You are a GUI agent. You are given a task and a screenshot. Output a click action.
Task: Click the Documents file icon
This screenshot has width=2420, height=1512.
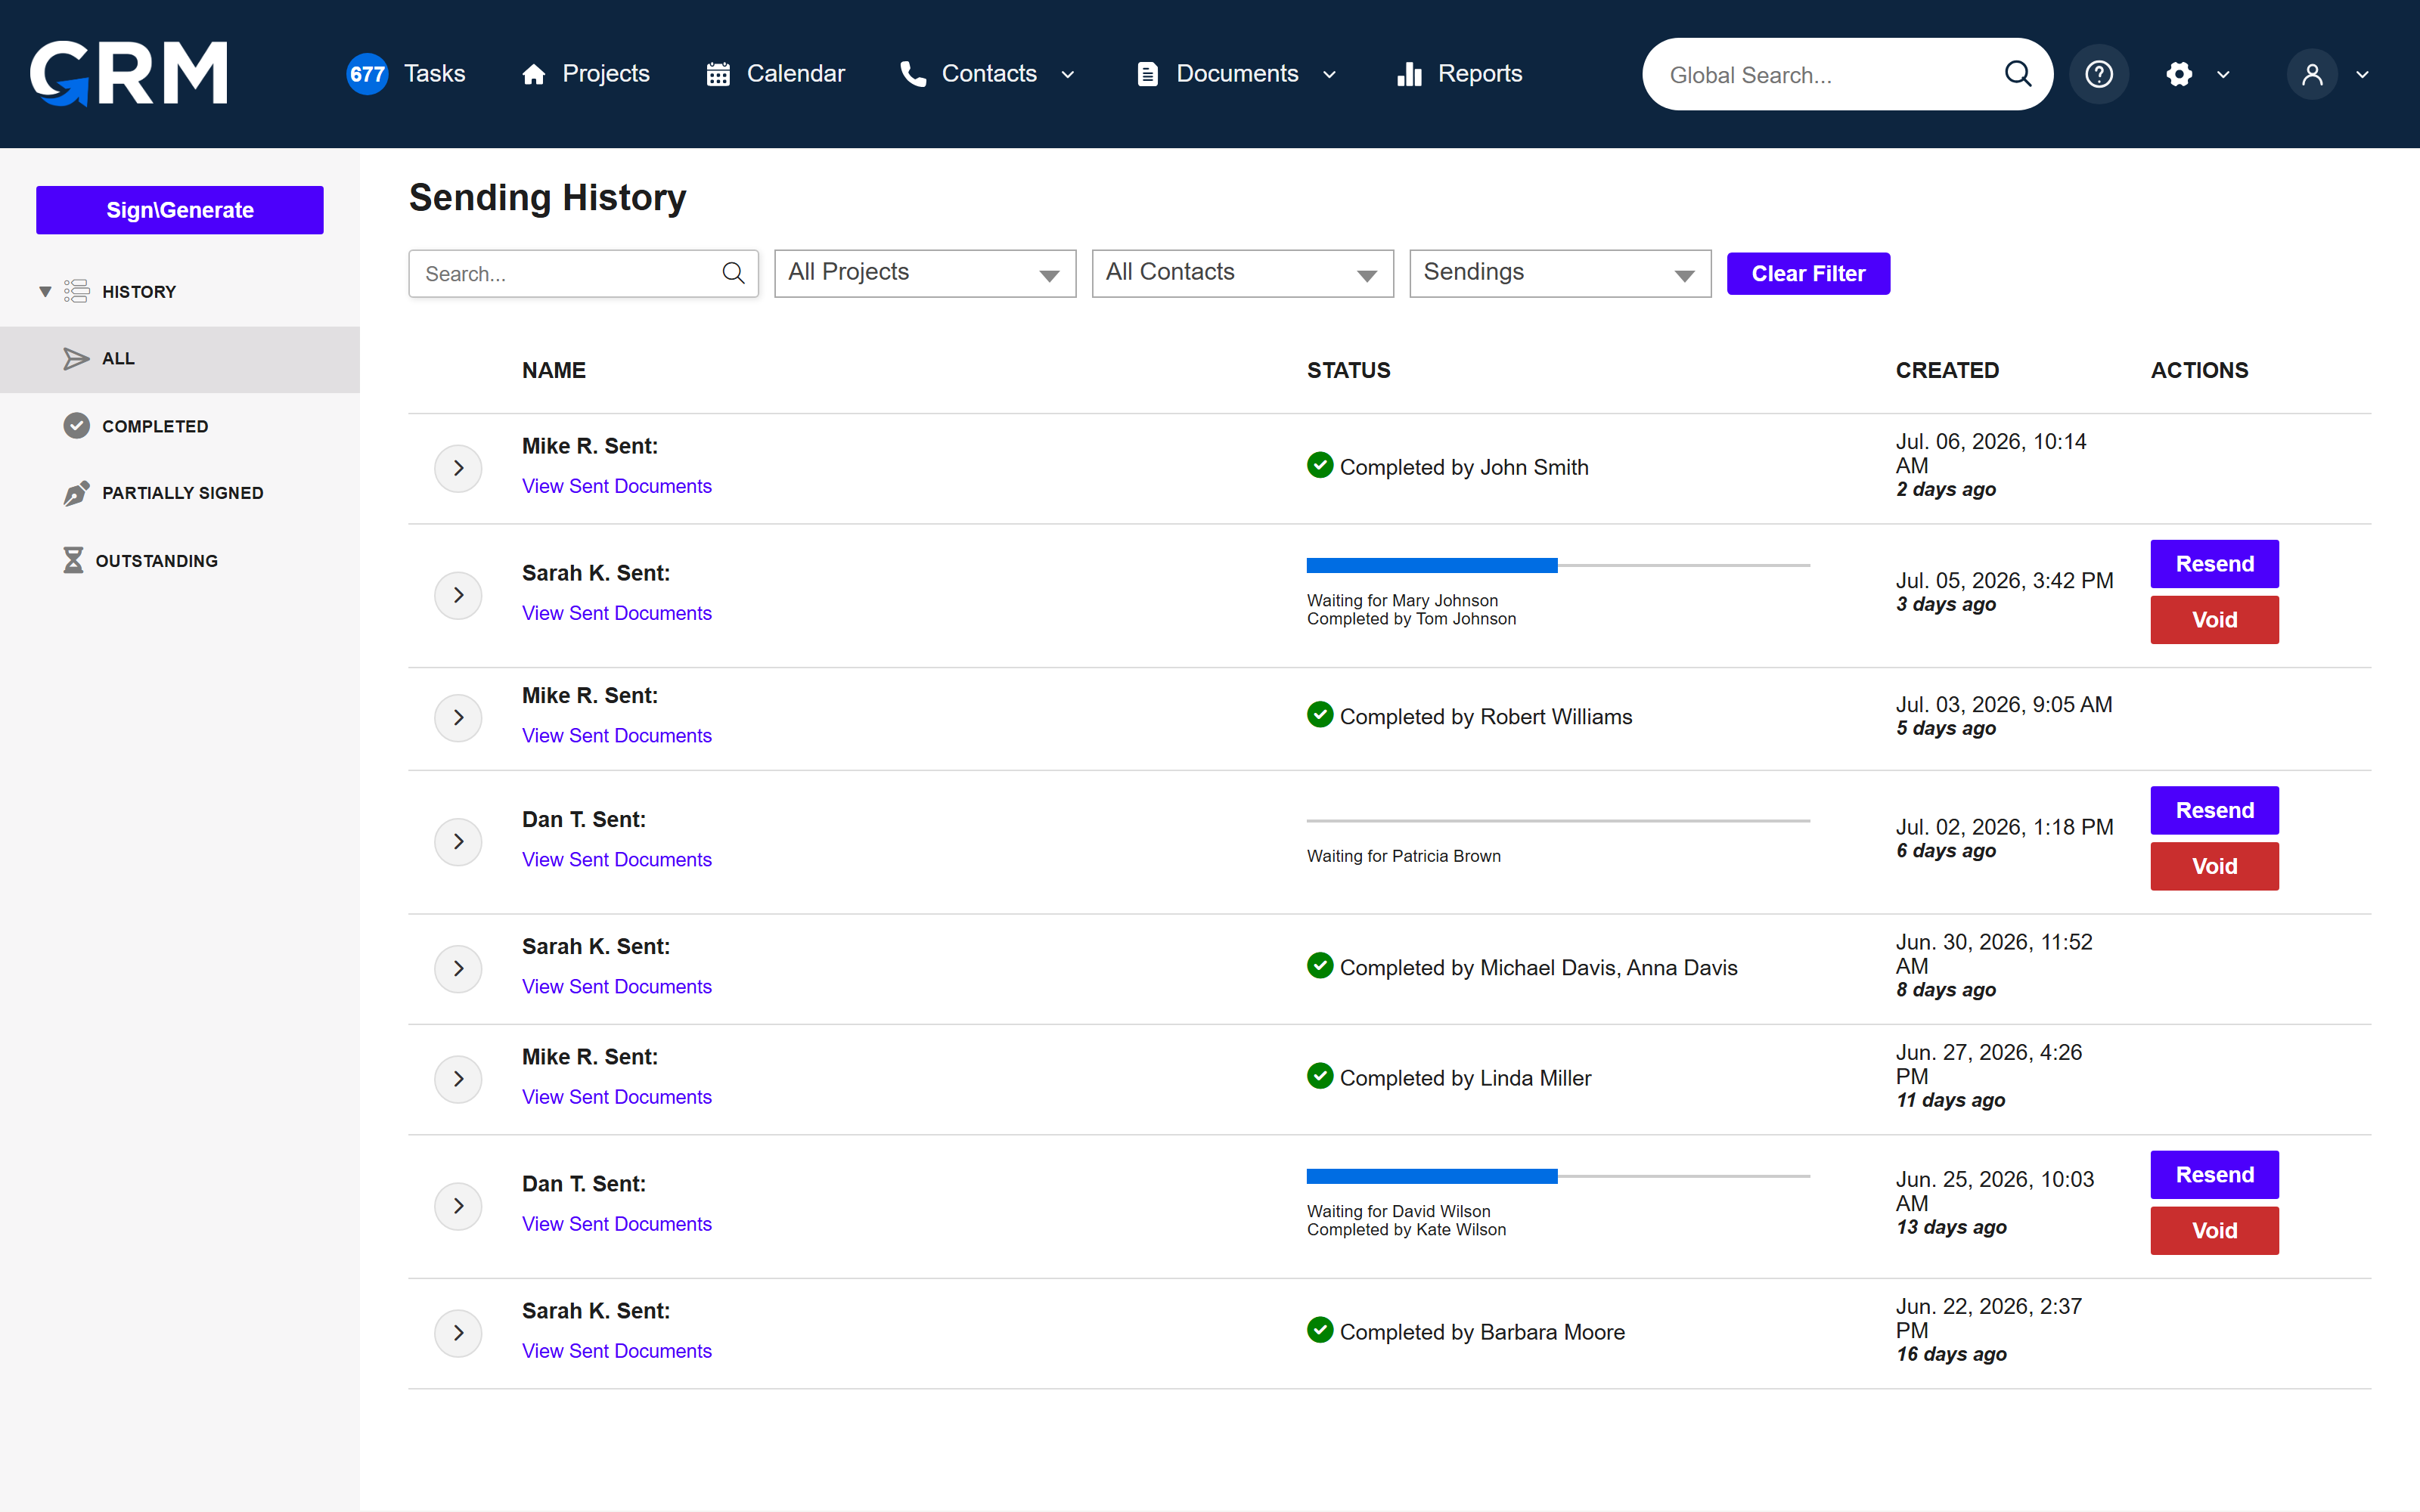point(1147,74)
